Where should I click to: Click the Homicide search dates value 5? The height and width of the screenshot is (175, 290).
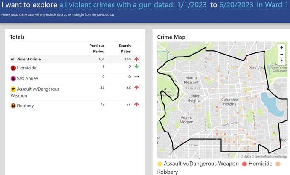pyautogui.click(x=130, y=66)
